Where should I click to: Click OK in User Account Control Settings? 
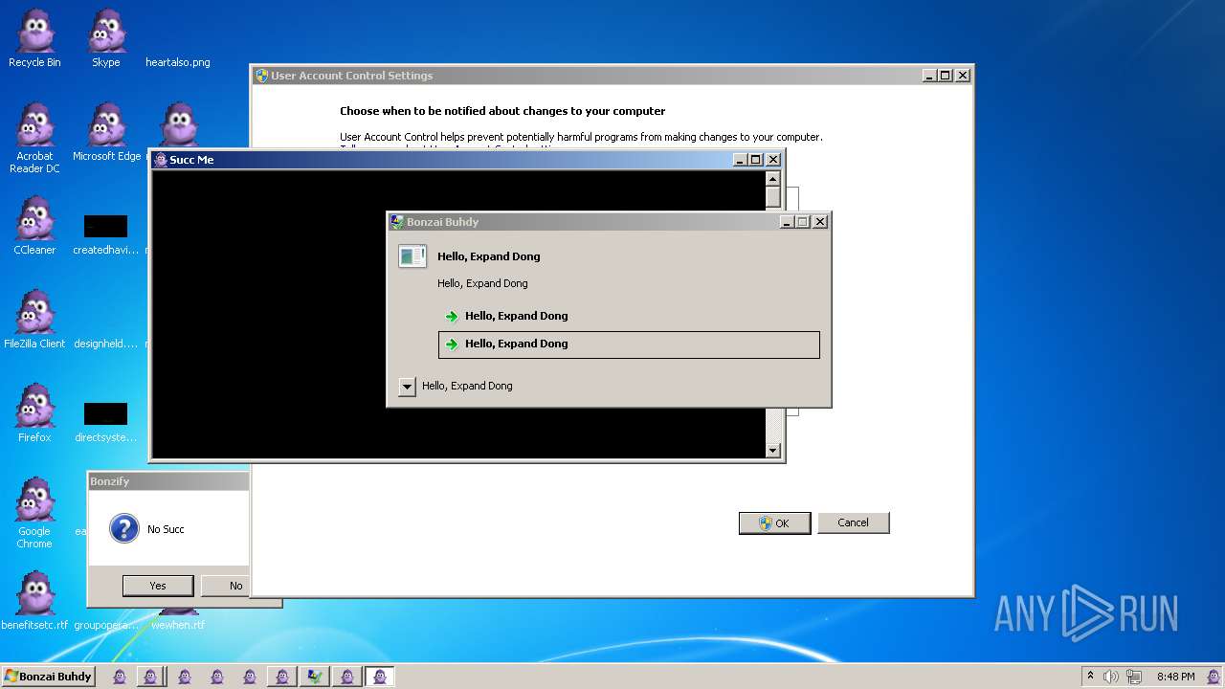[774, 522]
